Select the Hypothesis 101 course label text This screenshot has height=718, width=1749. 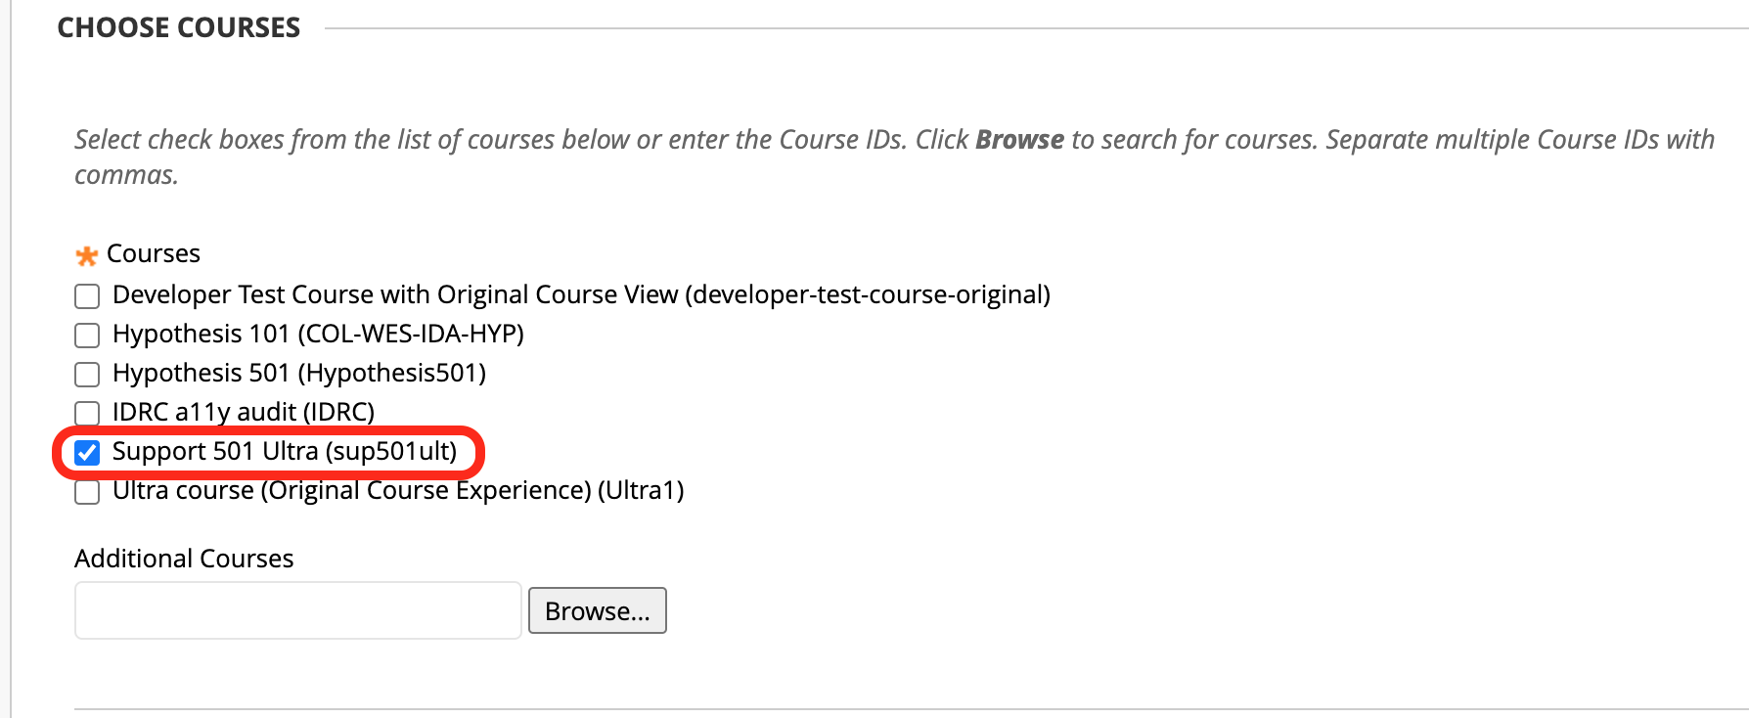pyautogui.click(x=318, y=334)
